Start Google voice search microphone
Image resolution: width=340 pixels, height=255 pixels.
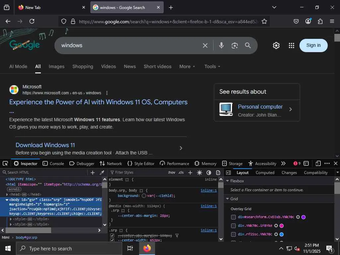[221, 45]
